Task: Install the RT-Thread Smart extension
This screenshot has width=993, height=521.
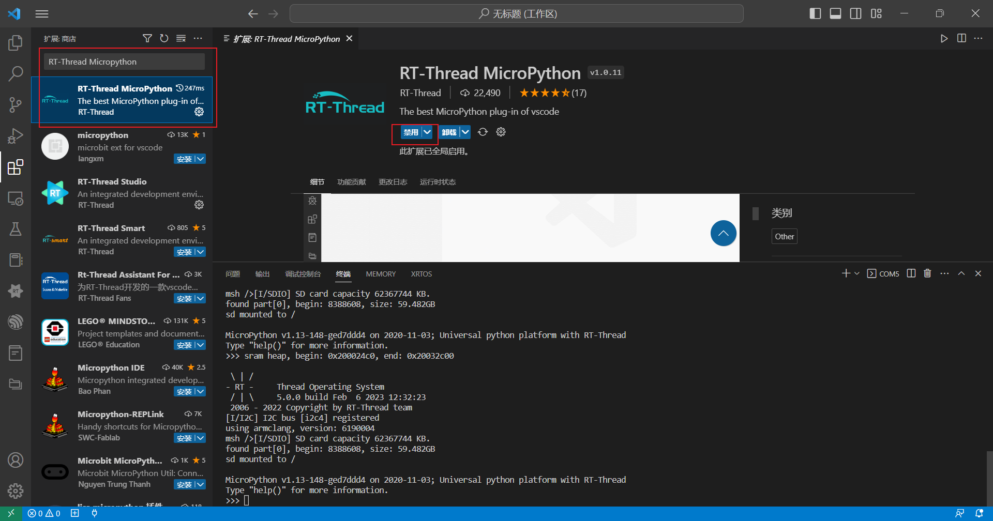Action: [184, 252]
